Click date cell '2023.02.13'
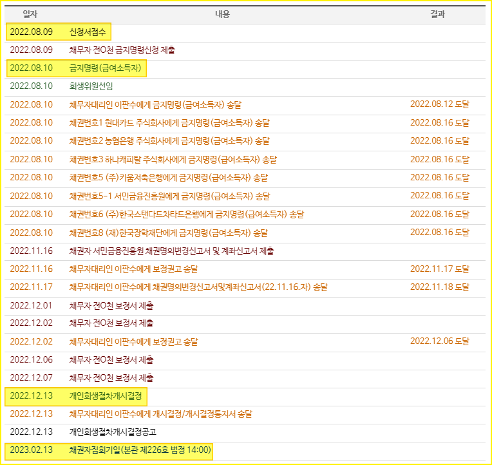The width and height of the screenshot is (492, 465). pos(31,450)
